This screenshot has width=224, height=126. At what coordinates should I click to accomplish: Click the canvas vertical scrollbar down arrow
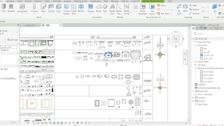click(x=189, y=120)
